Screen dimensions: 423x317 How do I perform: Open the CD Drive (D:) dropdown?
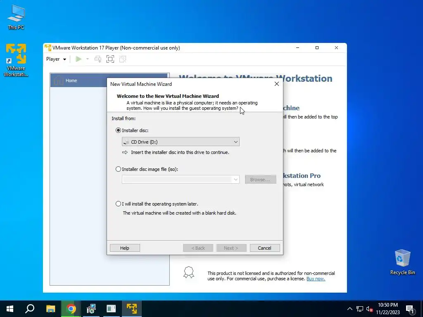(181, 142)
